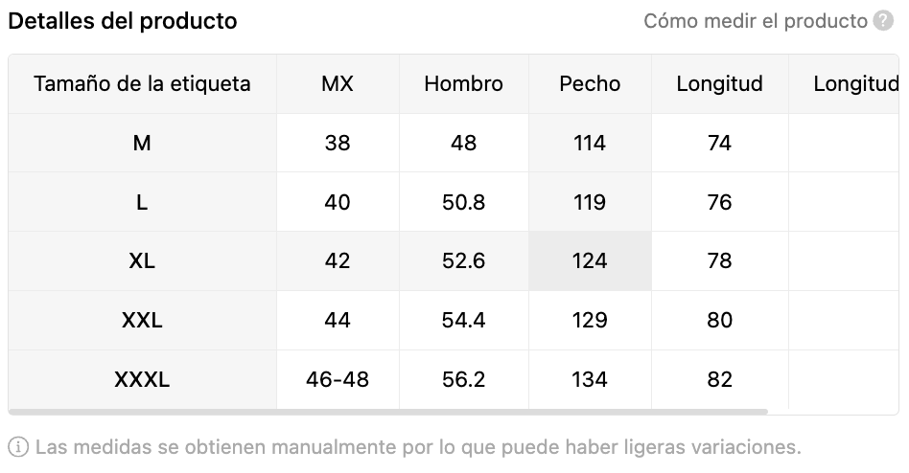
Task: Click the Pecho column header
Action: [x=590, y=84]
